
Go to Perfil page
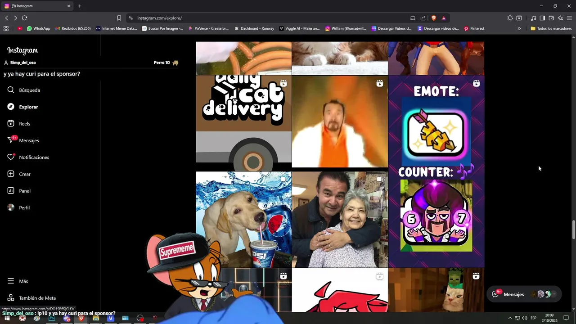18,208
